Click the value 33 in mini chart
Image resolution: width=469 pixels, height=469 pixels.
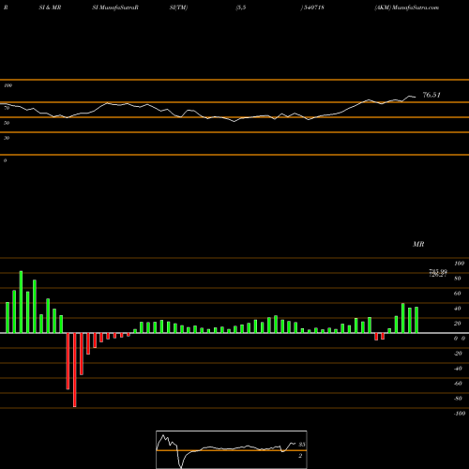(302, 445)
